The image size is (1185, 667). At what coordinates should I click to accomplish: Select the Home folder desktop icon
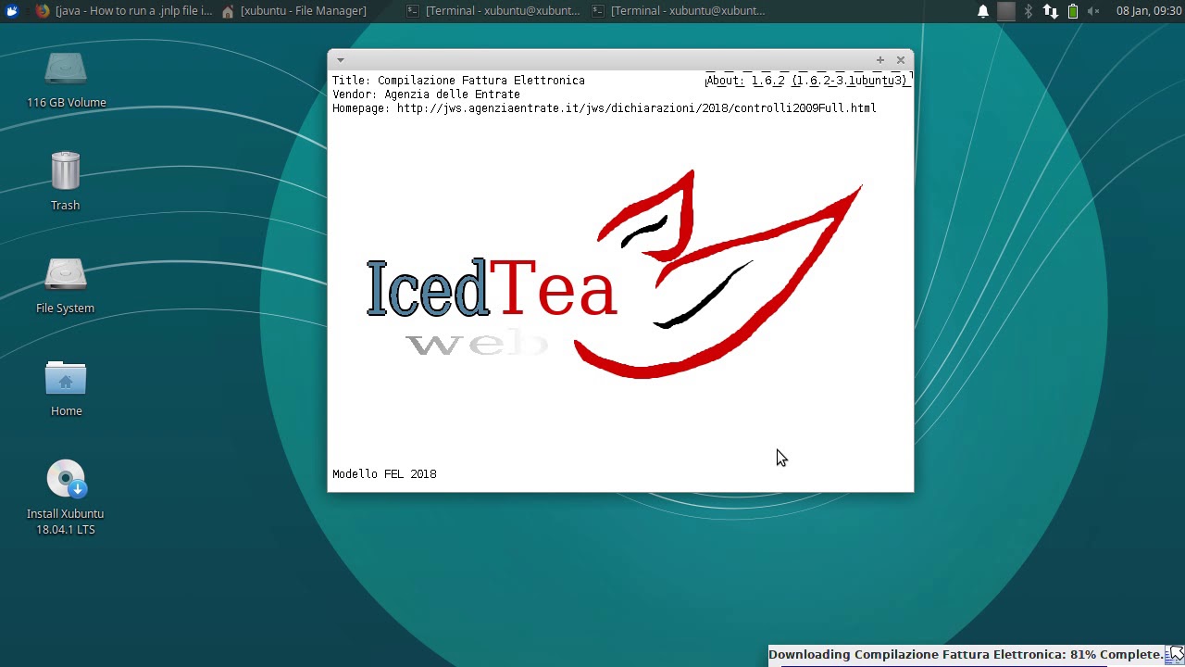point(66,388)
